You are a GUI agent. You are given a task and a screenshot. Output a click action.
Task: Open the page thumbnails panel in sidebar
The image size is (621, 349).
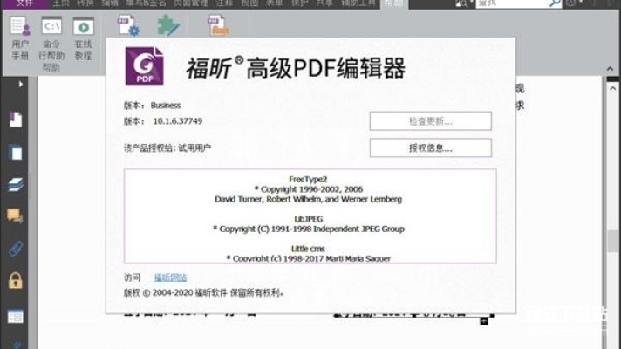[16, 153]
